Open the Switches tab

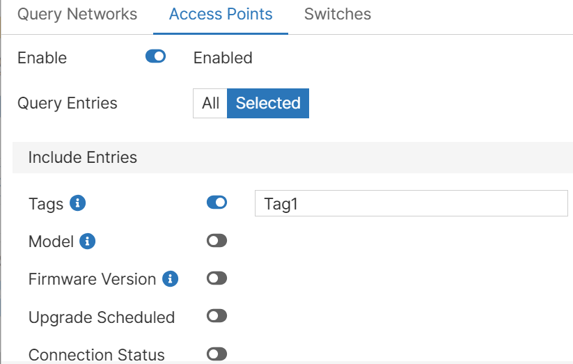point(338,15)
